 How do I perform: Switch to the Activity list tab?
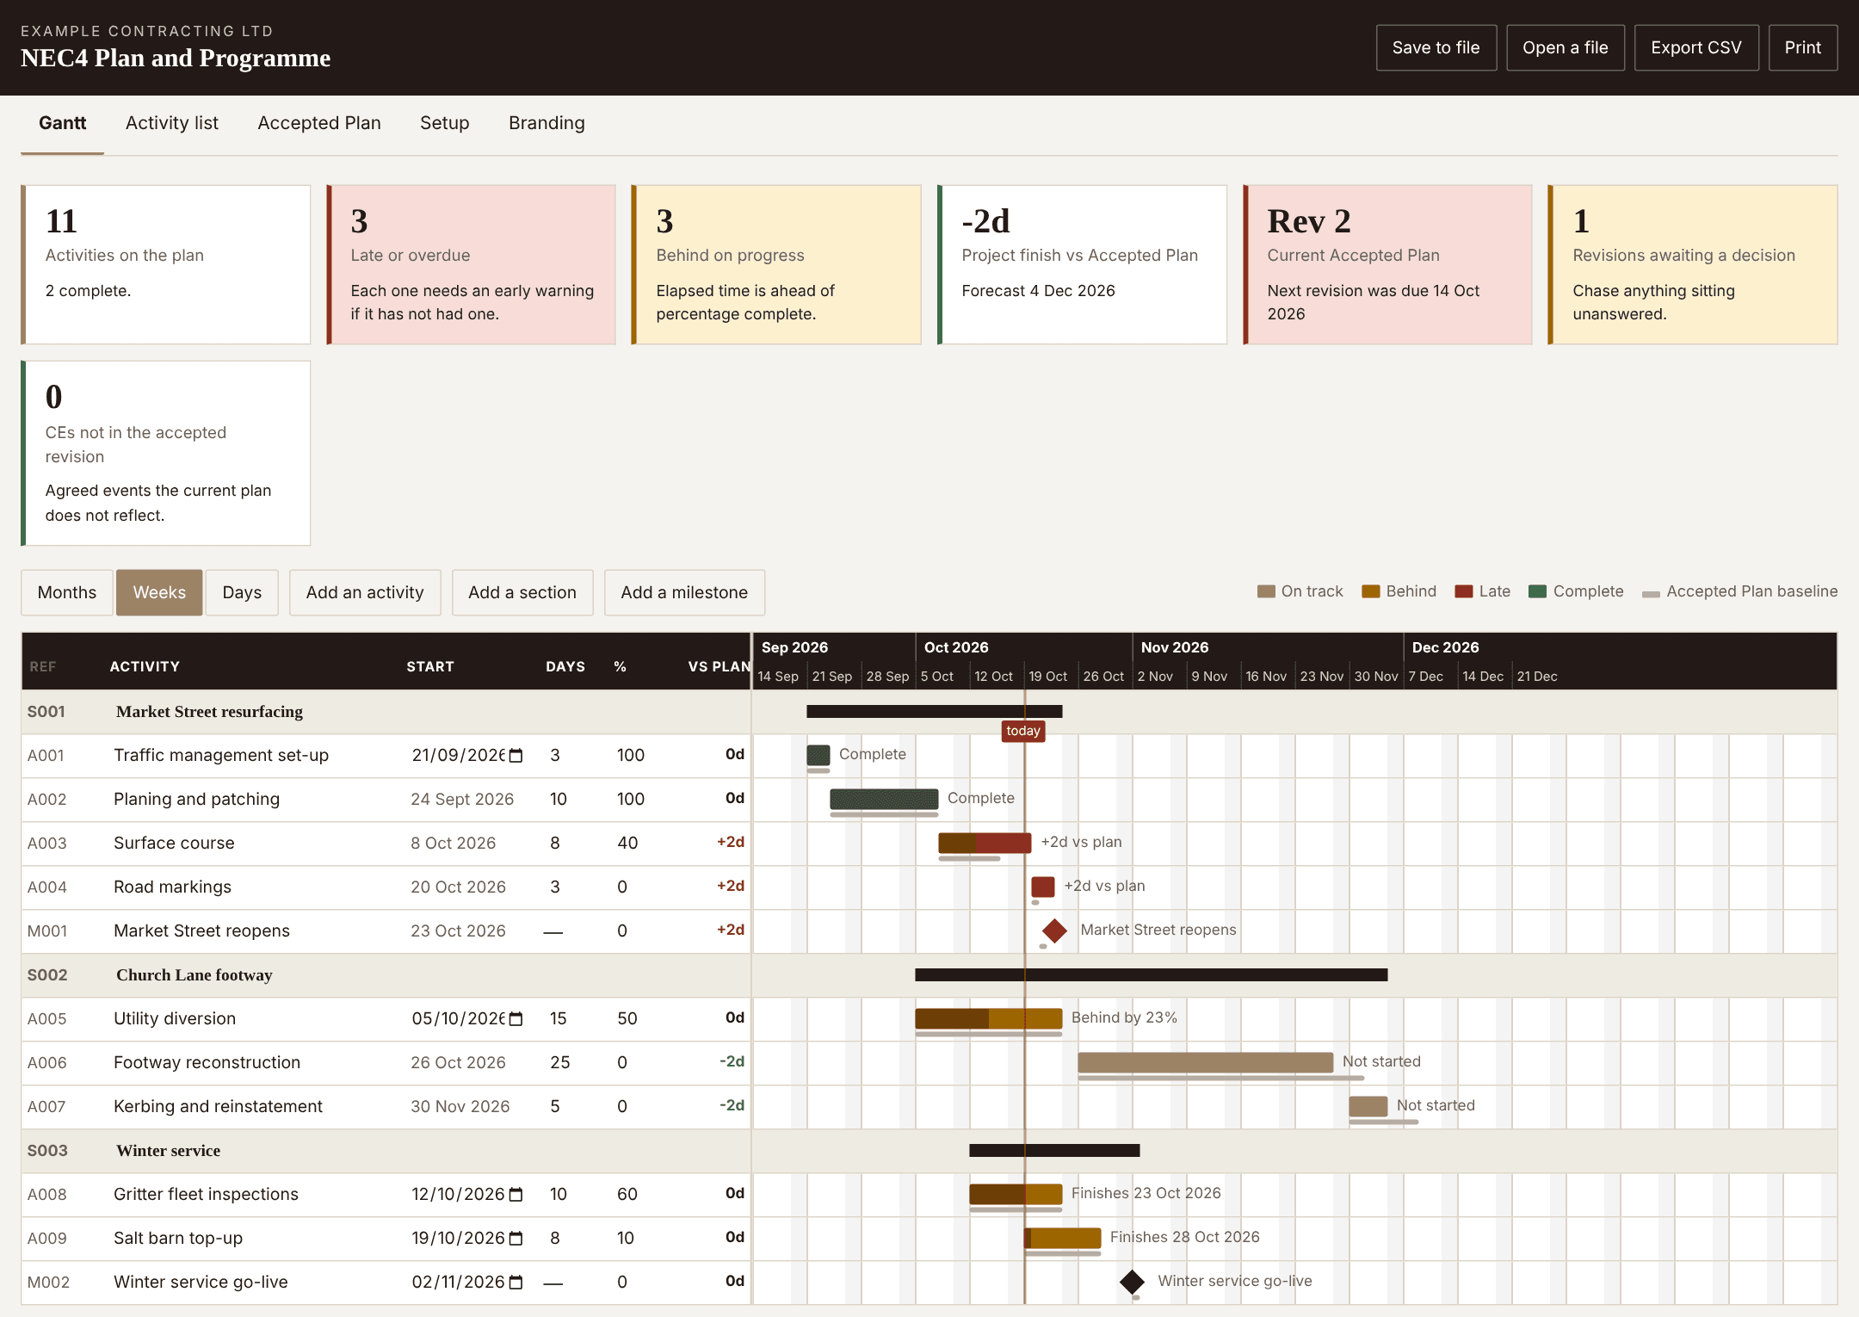172,123
